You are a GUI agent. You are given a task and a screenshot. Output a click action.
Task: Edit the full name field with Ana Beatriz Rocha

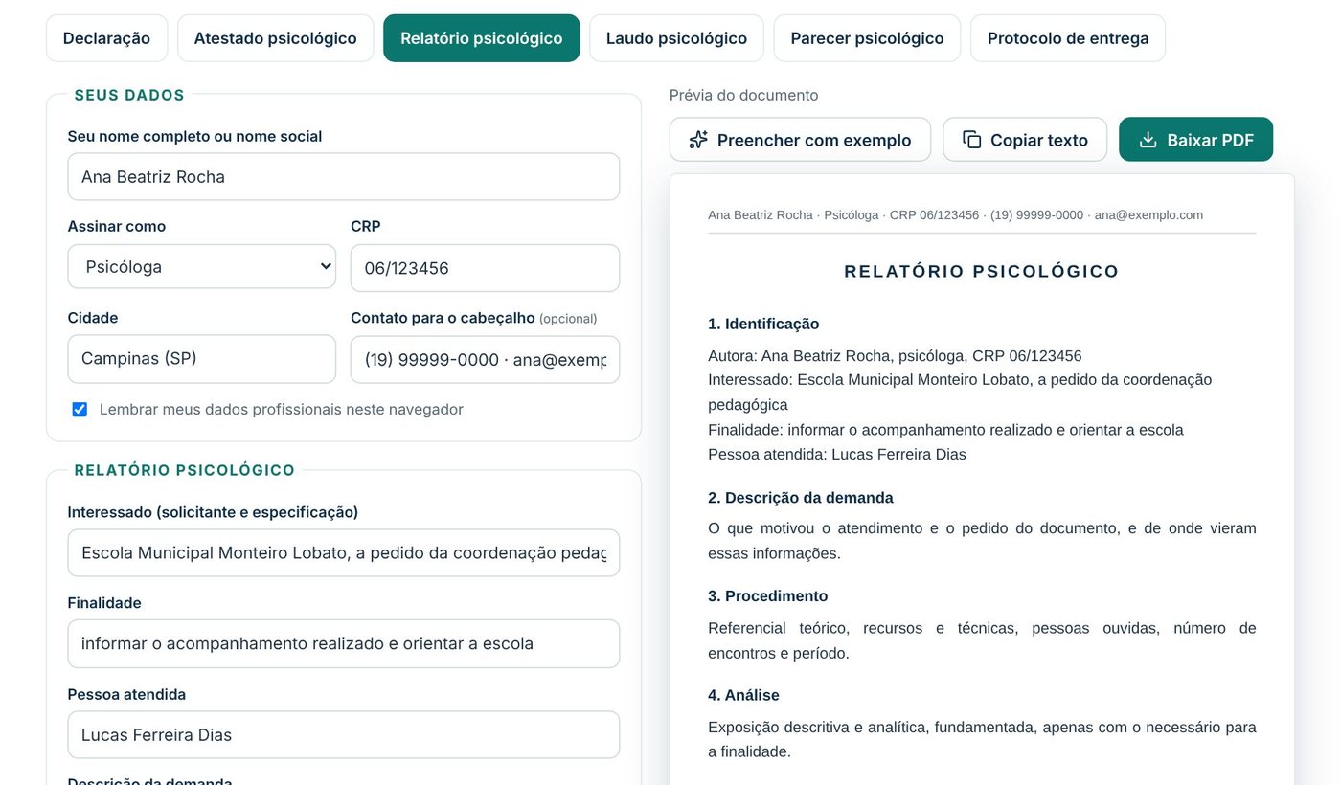click(x=343, y=177)
